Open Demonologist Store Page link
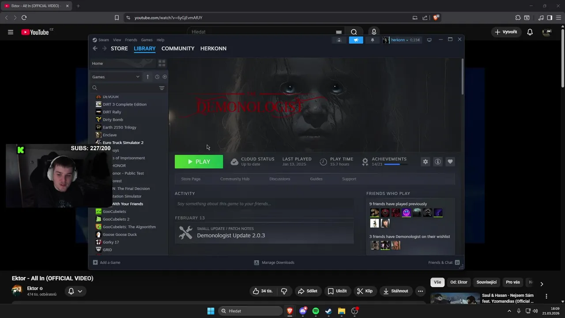The height and width of the screenshot is (318, 565). pyautogui.click(x=191, y=179)
